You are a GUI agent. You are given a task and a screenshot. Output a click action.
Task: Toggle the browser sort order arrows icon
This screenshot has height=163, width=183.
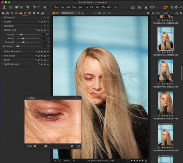tap(158, 13)
